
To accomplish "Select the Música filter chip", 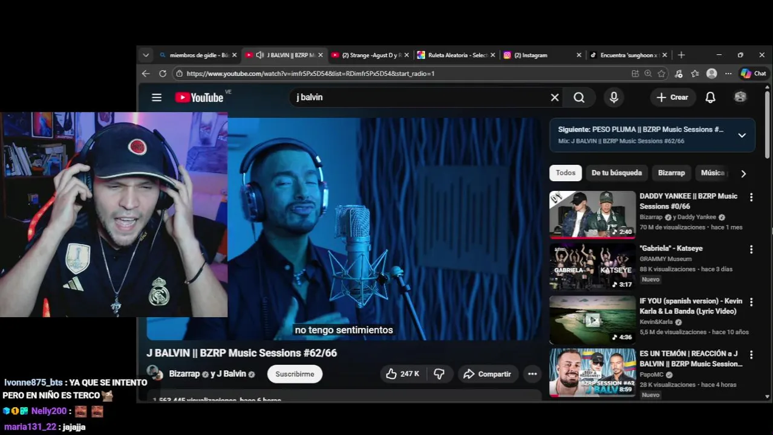I will [x=713, y=173].
